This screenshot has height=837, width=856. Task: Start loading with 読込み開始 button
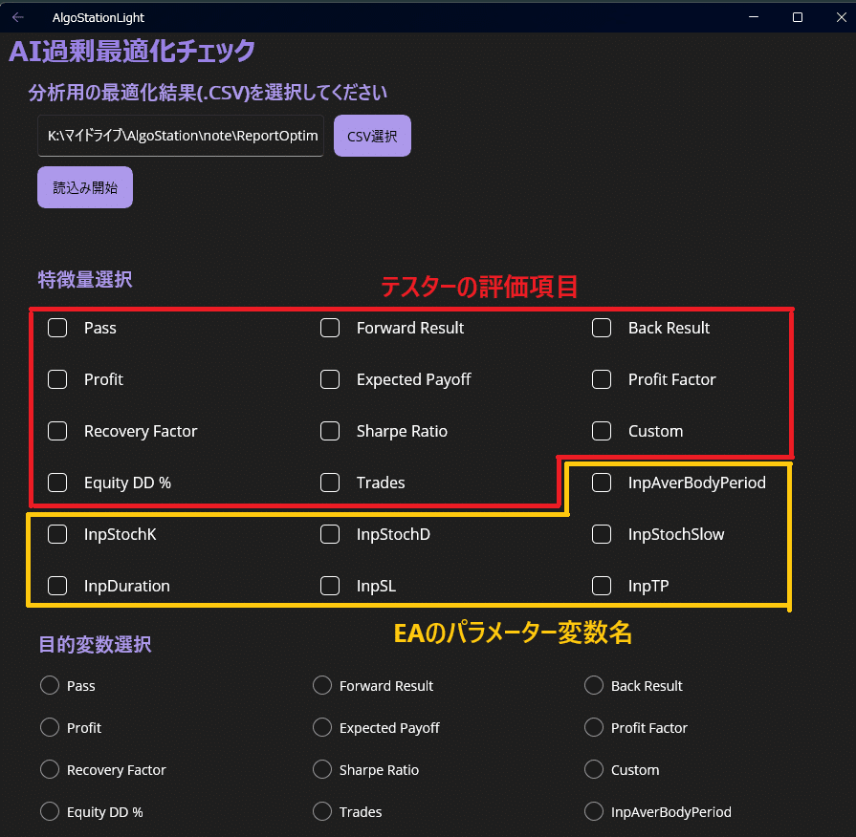pos(85,187)
